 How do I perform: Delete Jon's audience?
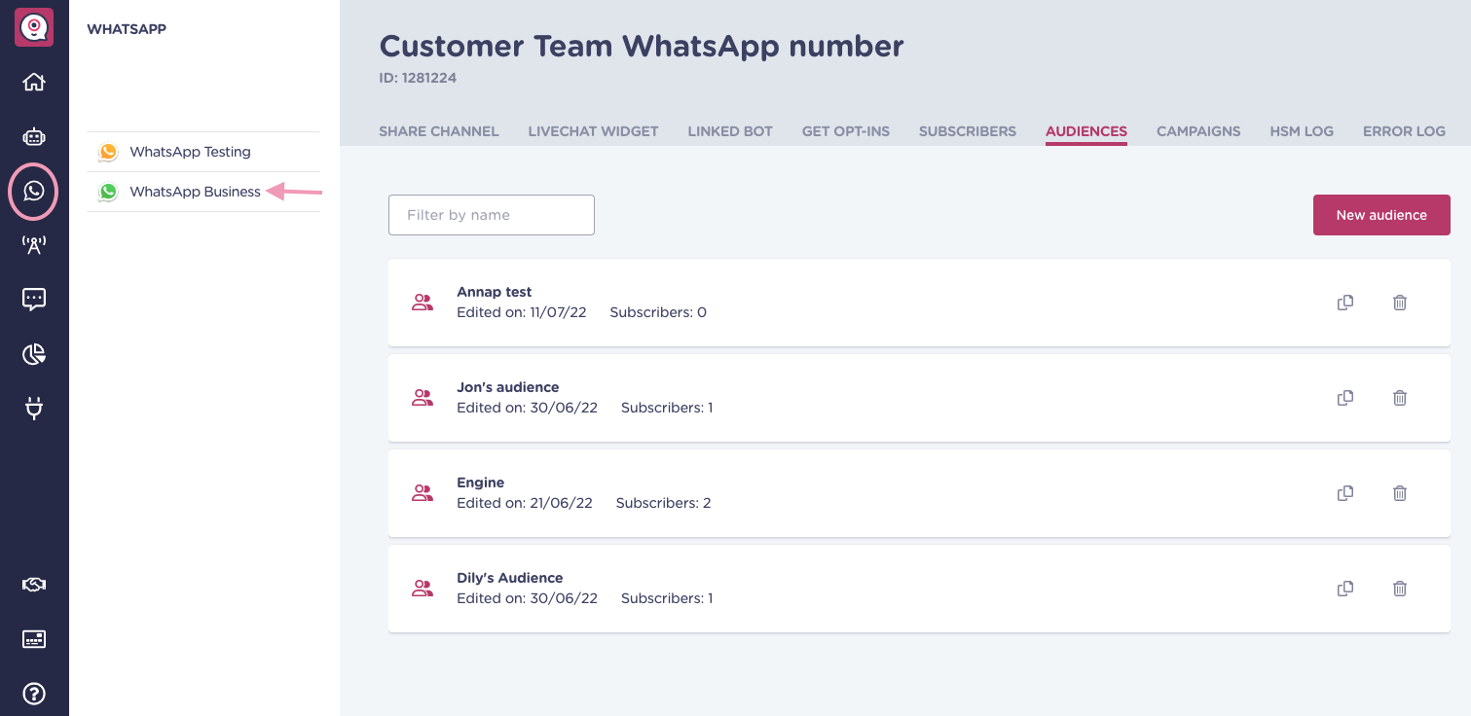tap(1400, 398)
